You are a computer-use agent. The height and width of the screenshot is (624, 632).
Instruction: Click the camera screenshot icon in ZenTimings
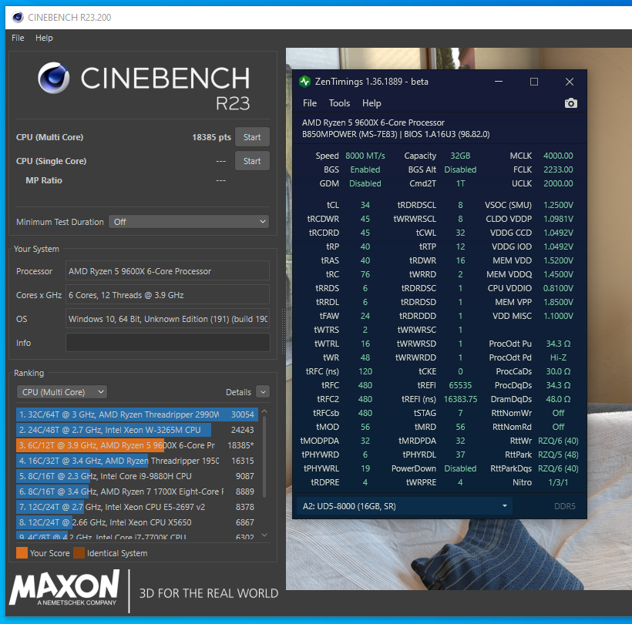(x=570, y=103)
